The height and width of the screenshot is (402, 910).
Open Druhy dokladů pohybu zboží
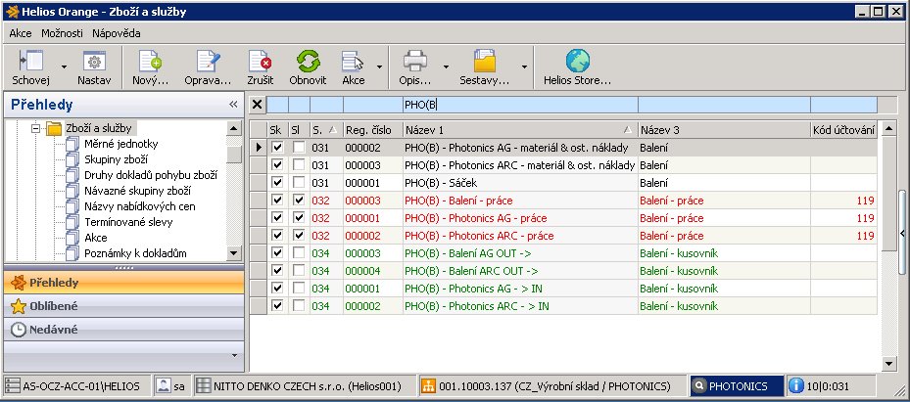[151, 175]
